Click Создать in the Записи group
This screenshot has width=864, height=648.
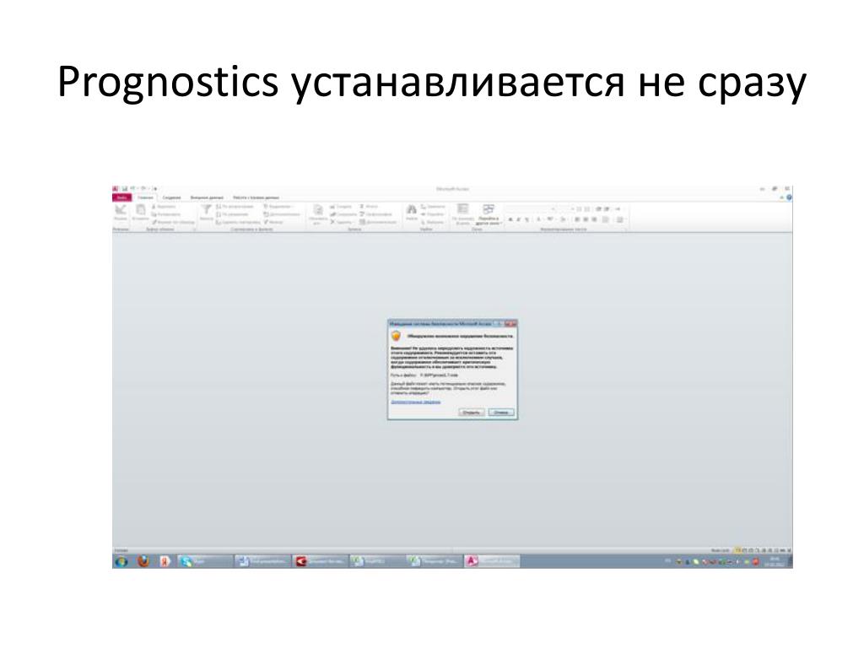pos(341,207)
